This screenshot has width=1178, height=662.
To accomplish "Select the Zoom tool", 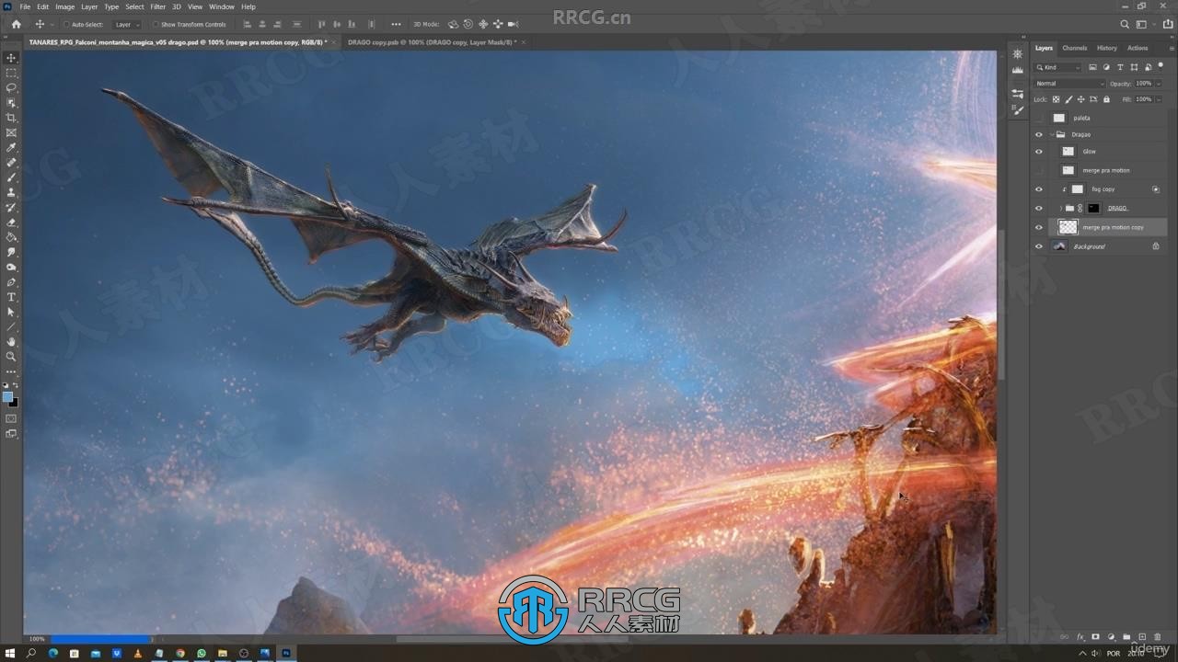I will [11, 357].
